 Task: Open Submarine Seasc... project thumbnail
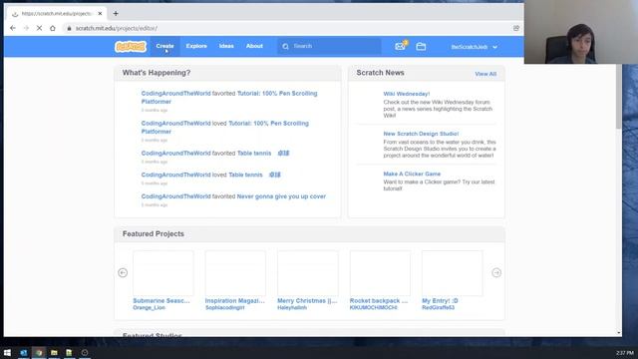163,273
